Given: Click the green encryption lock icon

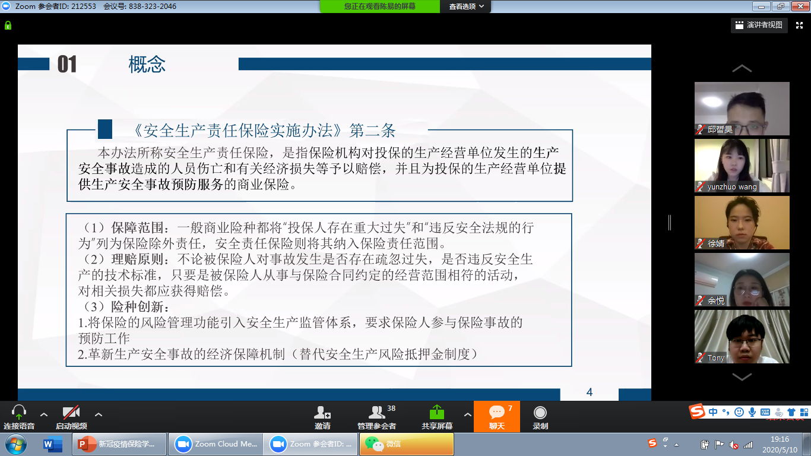Looking at the screenshot, I should pos(8,26).
